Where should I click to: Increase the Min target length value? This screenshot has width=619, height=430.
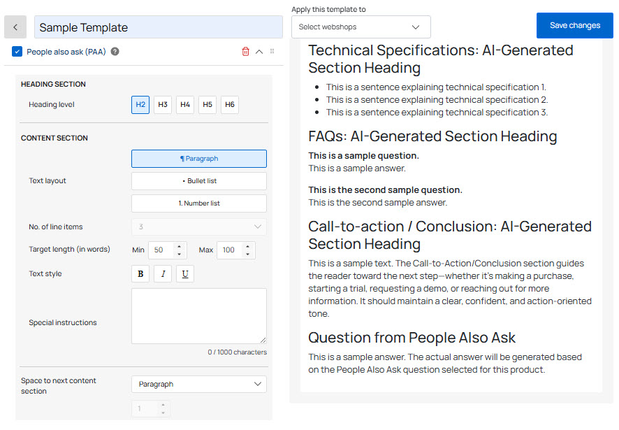[180, 246]
